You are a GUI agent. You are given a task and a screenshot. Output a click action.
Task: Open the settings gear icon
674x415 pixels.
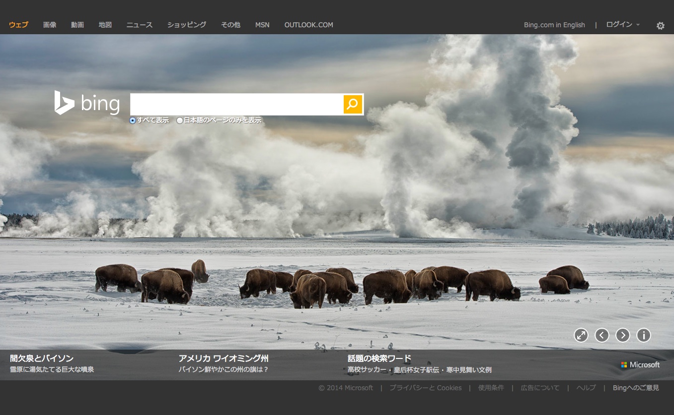660,26
